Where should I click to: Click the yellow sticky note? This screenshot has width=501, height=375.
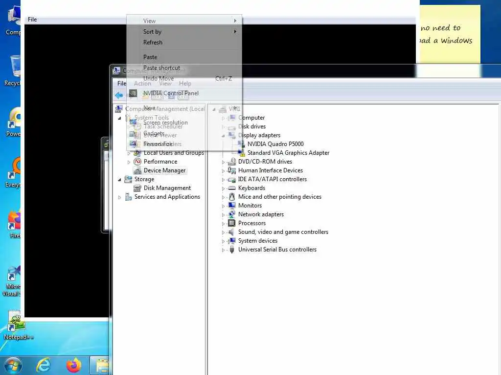click(450, 34)
